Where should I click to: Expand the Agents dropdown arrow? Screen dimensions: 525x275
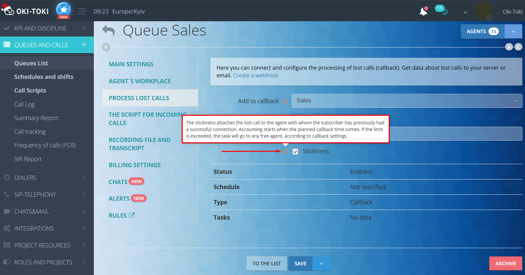pos(513,32)
